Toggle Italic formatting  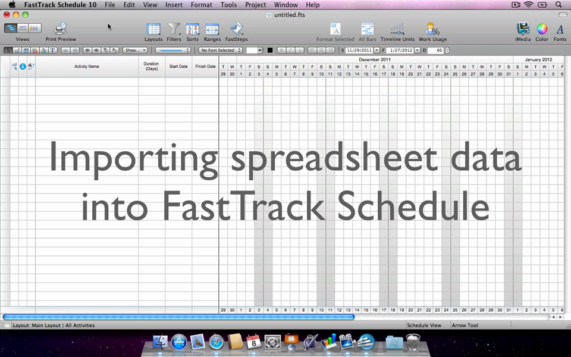tap(291, 50)
